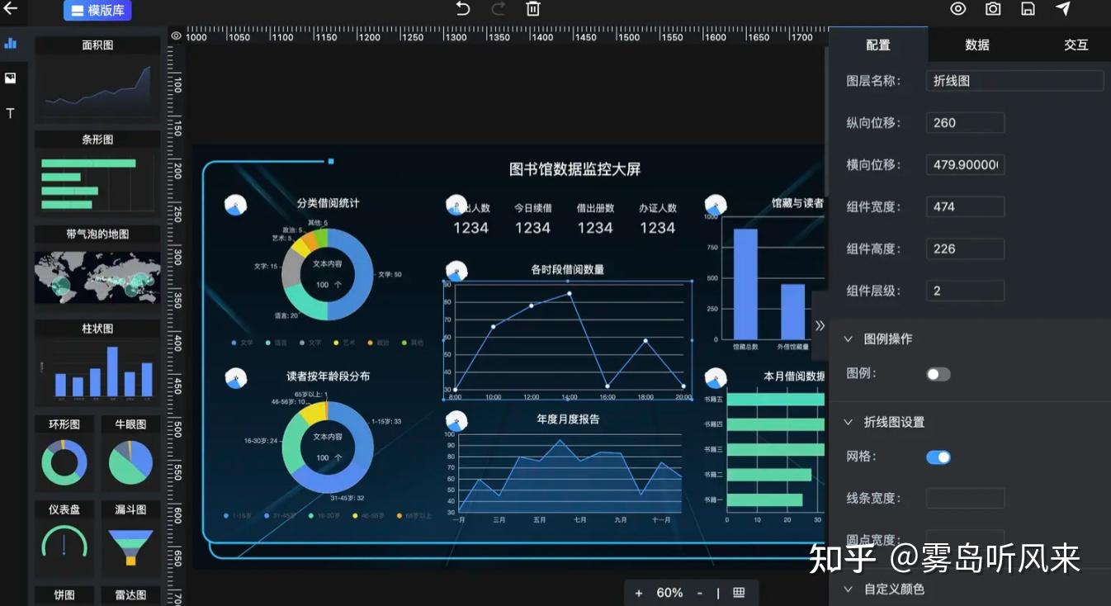Go back with the left arrow icon
This screenshot has height=606, width=1111.
coord(10,9)
